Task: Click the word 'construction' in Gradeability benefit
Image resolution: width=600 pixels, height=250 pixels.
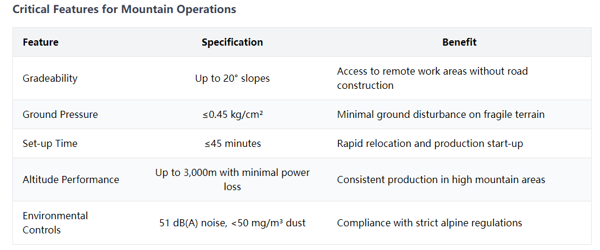Action: 365,85
